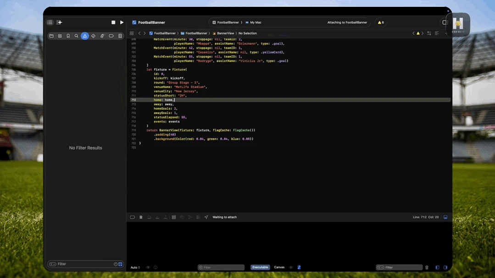Stop the running FootballBanner scheme
The height and width of the screenshot is (278, 495).
click(113, 22)
